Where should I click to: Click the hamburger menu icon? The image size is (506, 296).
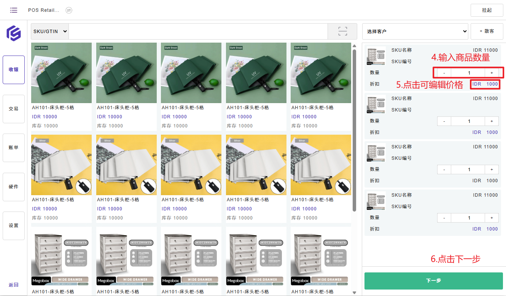(14, 10)
